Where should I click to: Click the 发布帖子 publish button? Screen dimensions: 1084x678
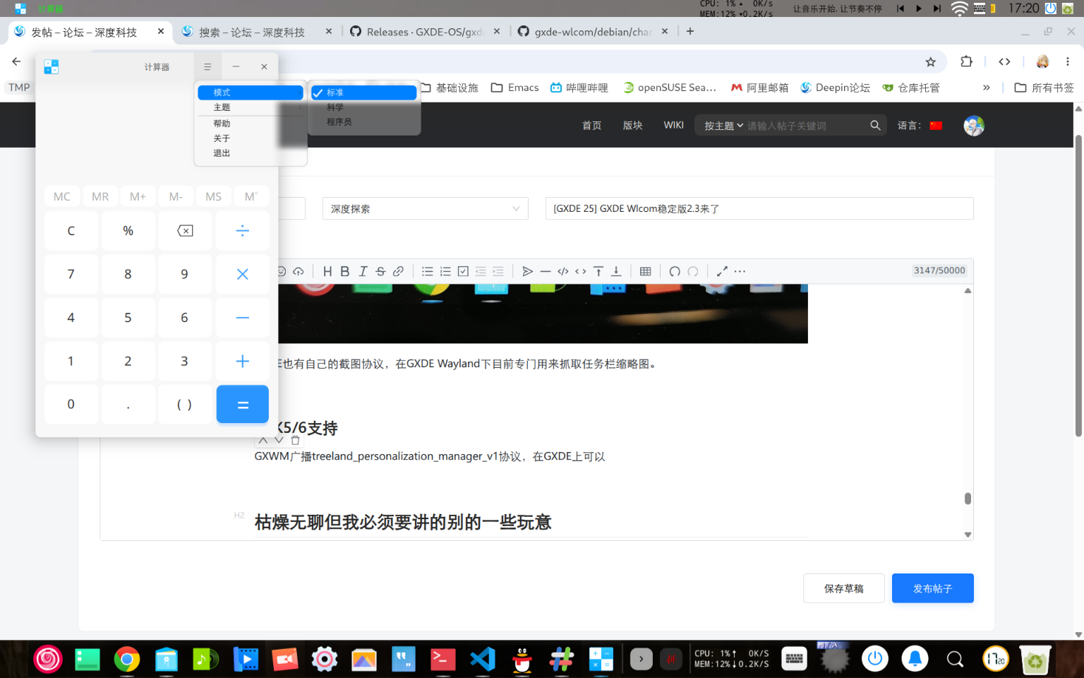[932, 588]
